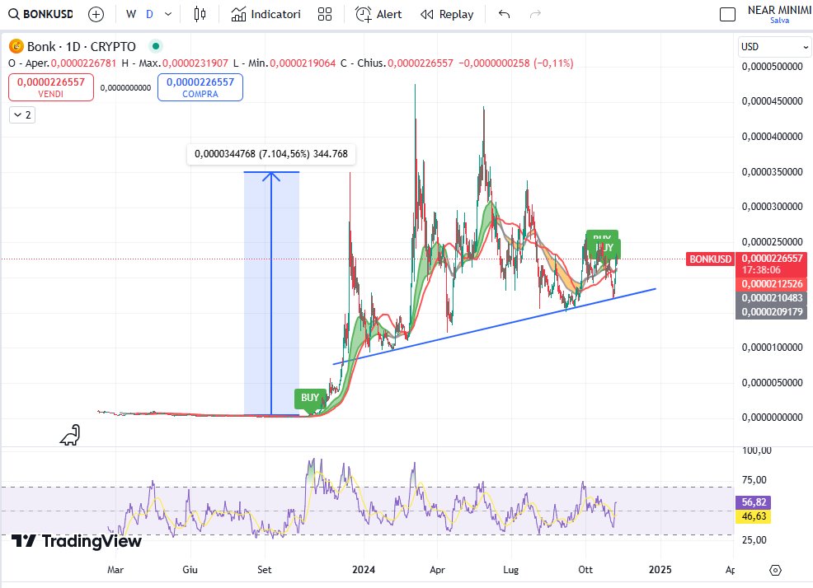Click the 0,0000210483 price axis label
Viewport: 813px width, 588px height.
point(772,298)
